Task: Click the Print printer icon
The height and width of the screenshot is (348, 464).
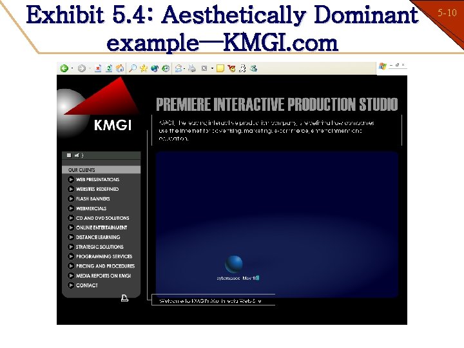Action: click(192, 68)
